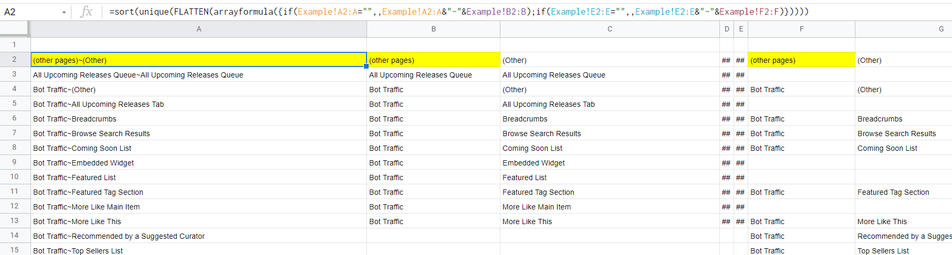Select row 14 header
Viewport: 952px width, 255px height.
pyautogui.click(x=15, y=235)
